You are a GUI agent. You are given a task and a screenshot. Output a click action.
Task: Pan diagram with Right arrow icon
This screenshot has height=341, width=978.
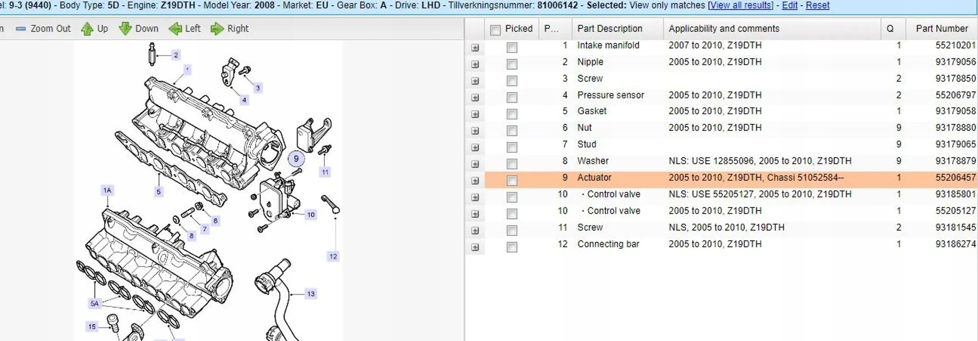click(217, 29)
